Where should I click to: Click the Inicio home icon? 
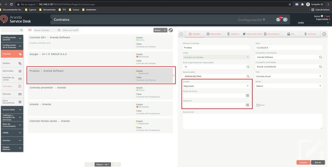[x=322, y=16]
